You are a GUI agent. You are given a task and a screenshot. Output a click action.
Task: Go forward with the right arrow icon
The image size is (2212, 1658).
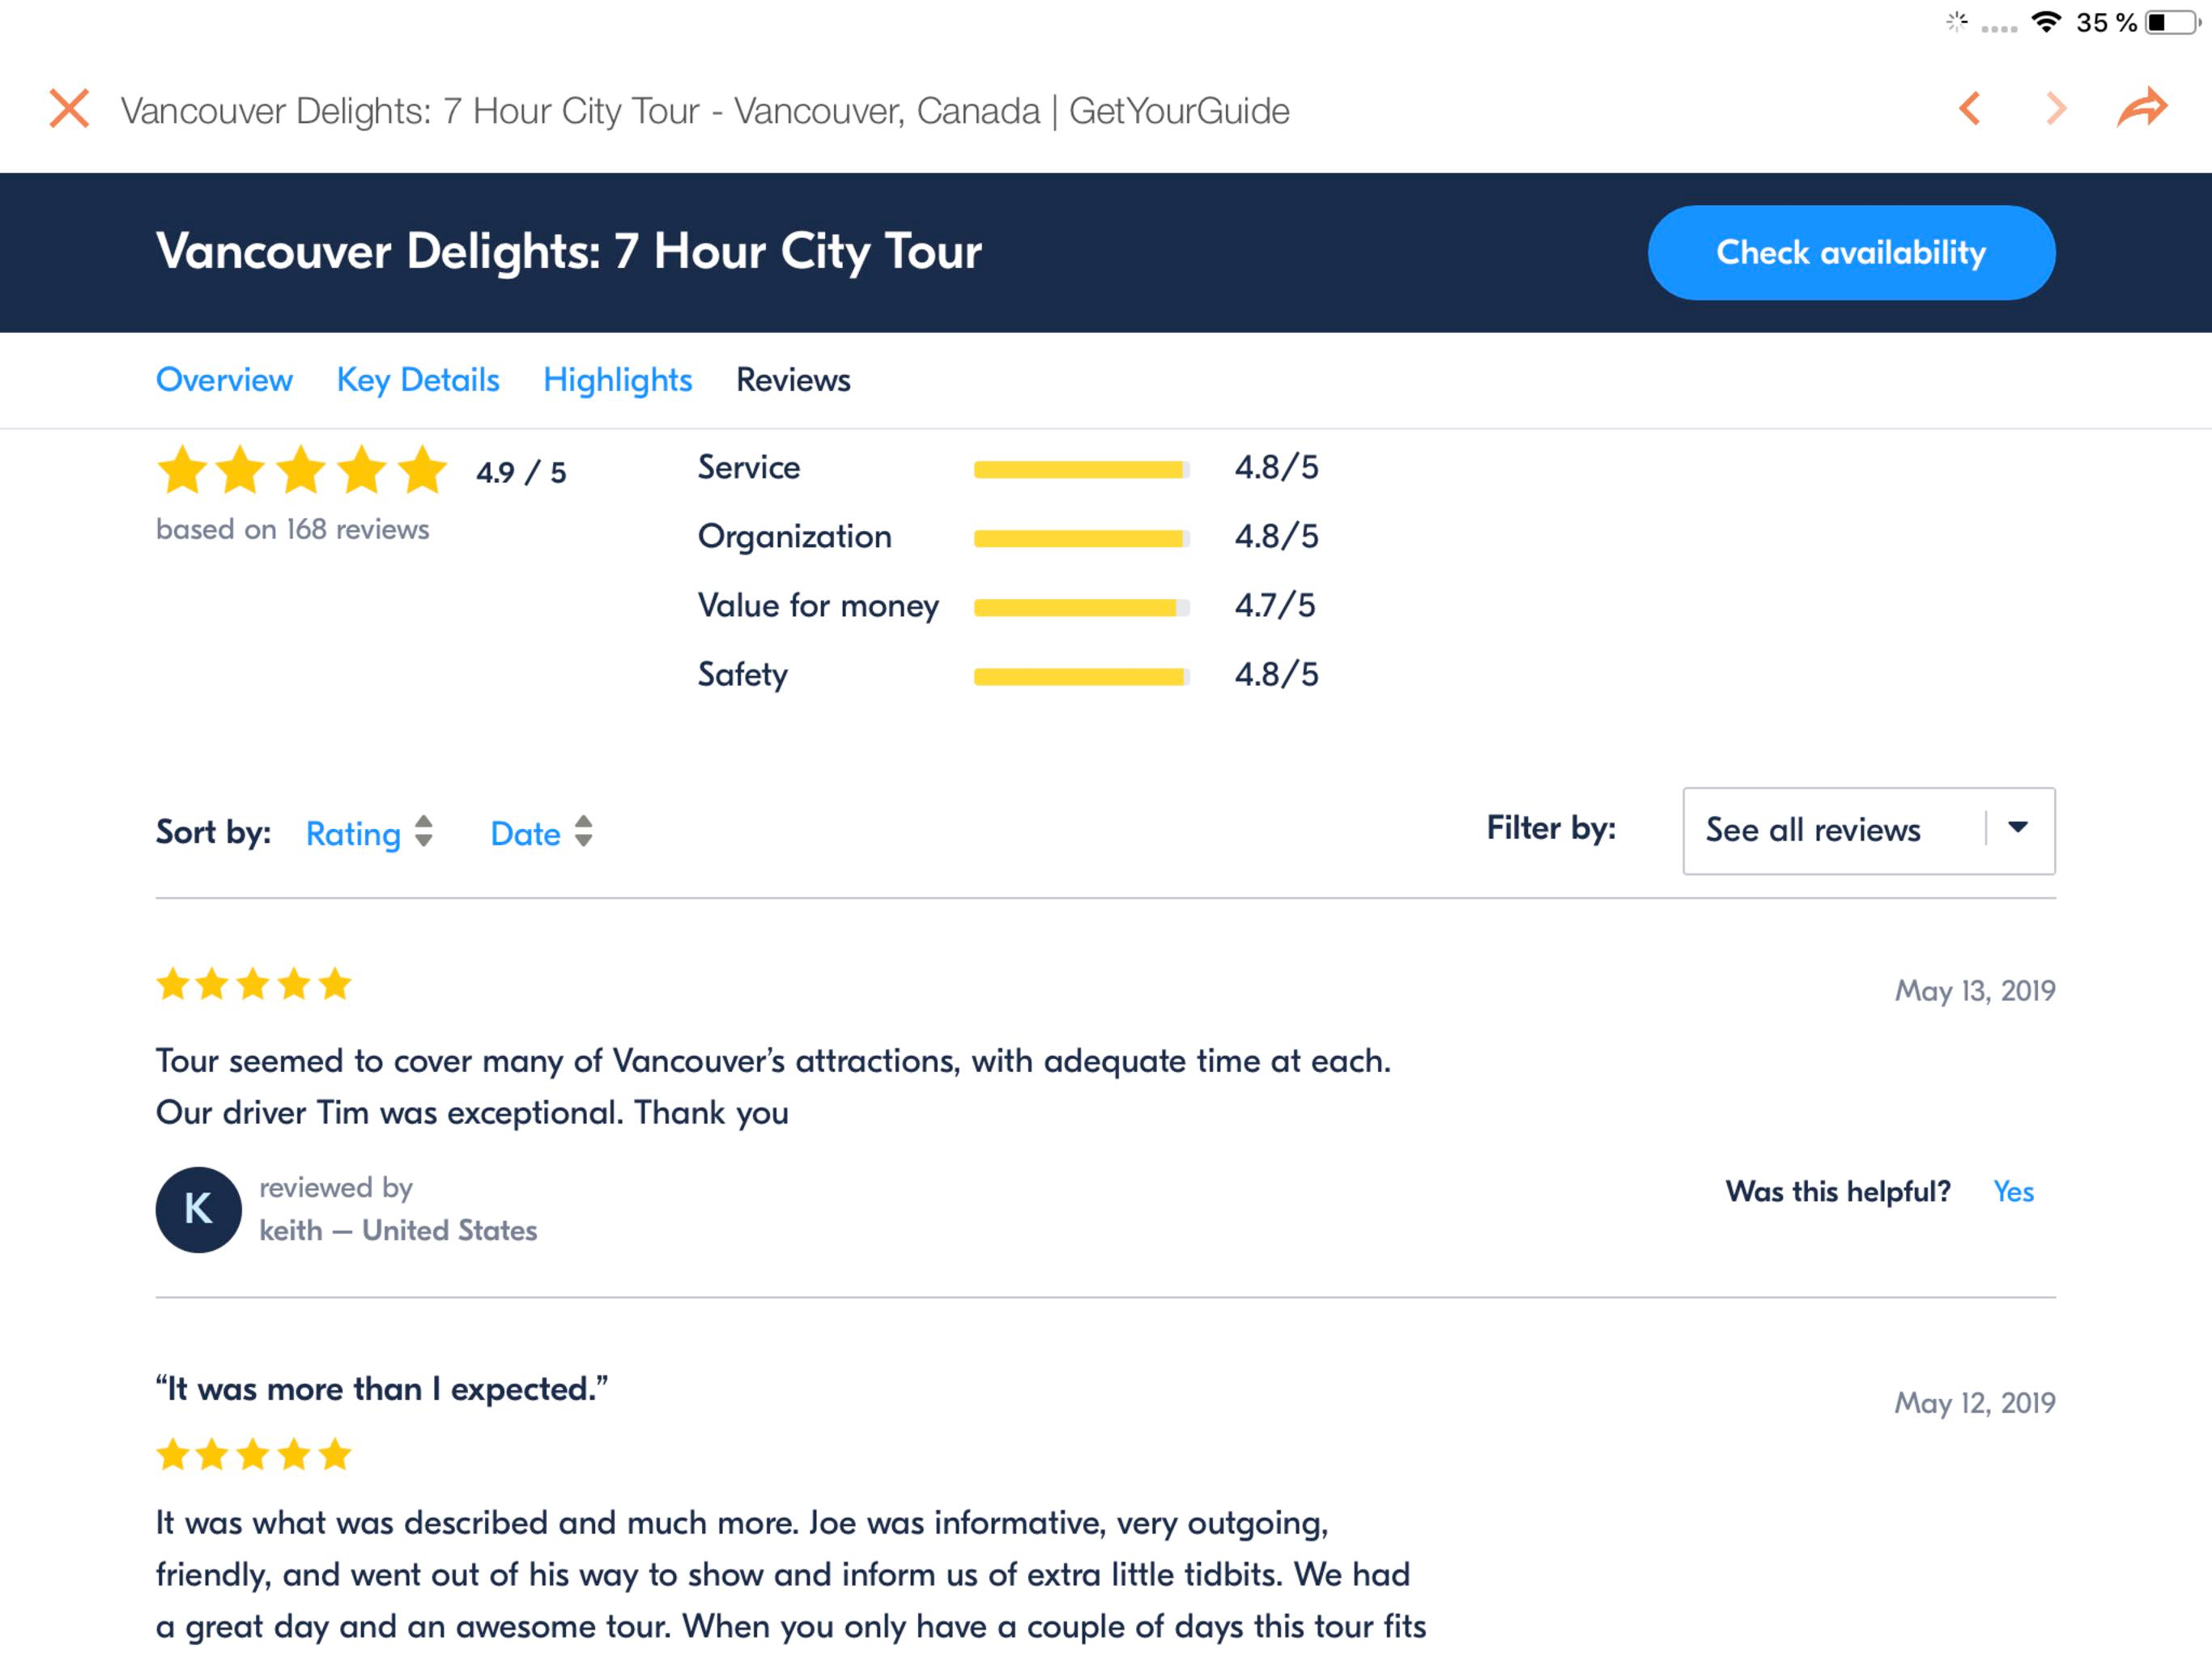click(x=2056, y=108)
